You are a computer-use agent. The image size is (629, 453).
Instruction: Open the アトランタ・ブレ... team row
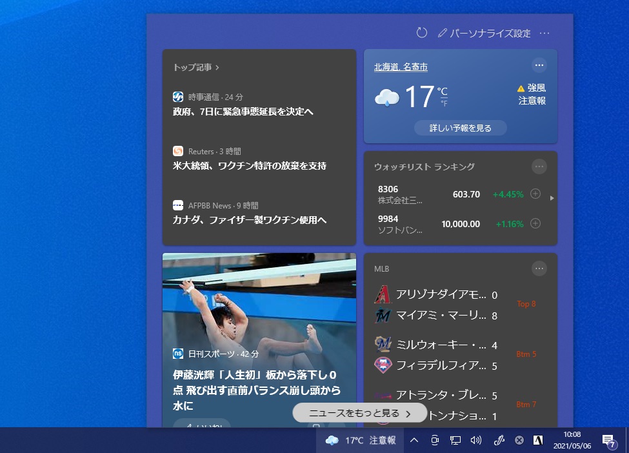pyautogui.click(x=437, y=396)
